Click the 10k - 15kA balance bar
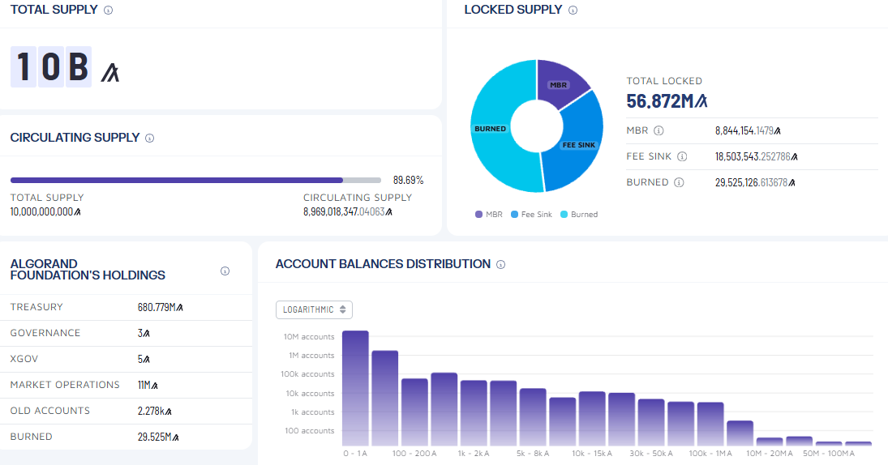This screenshot has width=888, height=465. point(592,419)
